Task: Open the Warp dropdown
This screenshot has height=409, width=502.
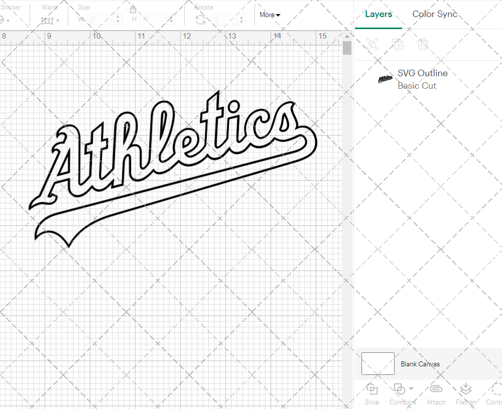Action: (50, 21)
